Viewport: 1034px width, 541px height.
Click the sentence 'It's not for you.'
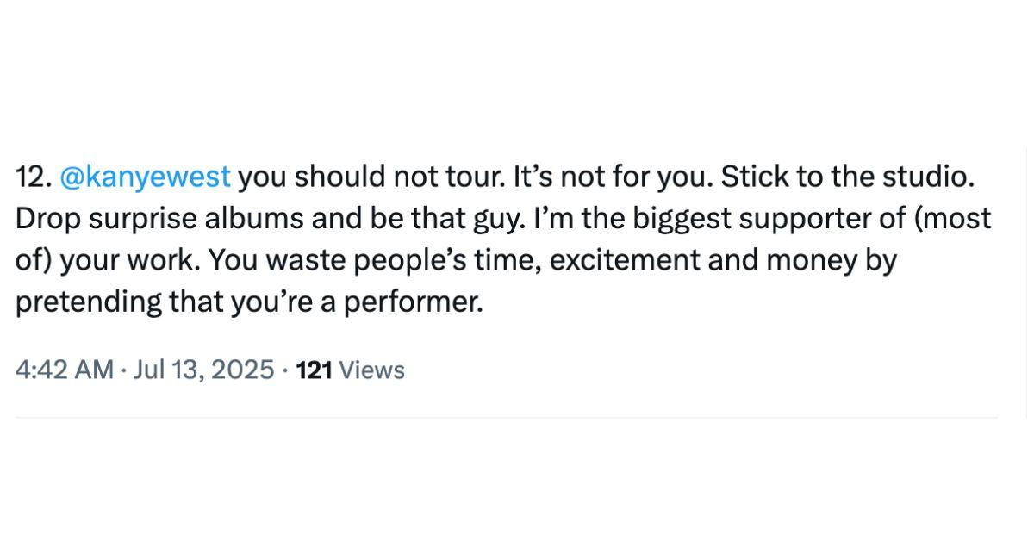click(x=614, y=177)
